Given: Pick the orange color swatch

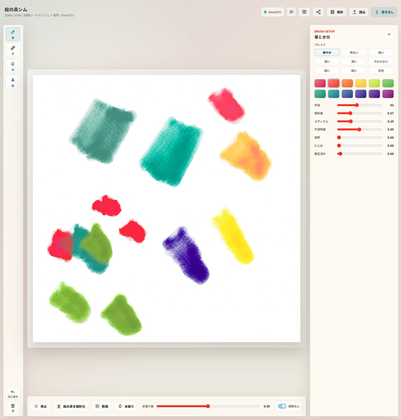Looking at the screenshot, I should 347,83.
